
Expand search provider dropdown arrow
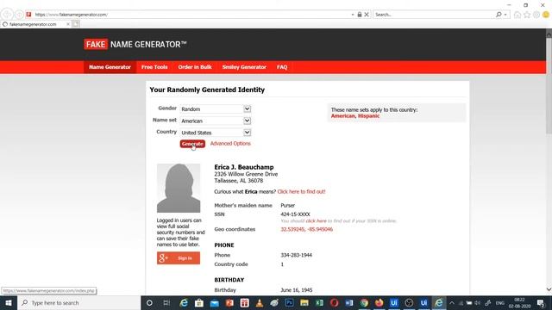(x=505, y=15)
